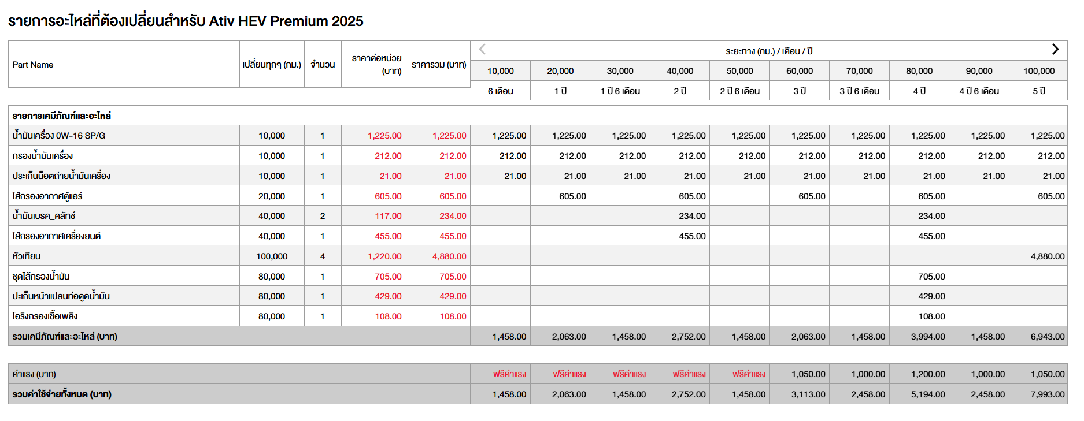Click the 3,994.00 parts subtotal
1084x421 pixels.
pos(928,337)
